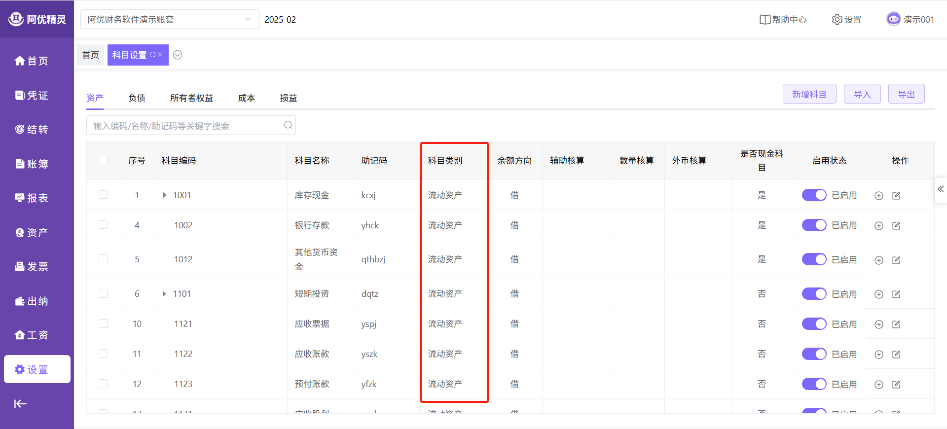Check the checkbox for row 1002
This screenshot has height=429, width=947.
coord(103,225)
